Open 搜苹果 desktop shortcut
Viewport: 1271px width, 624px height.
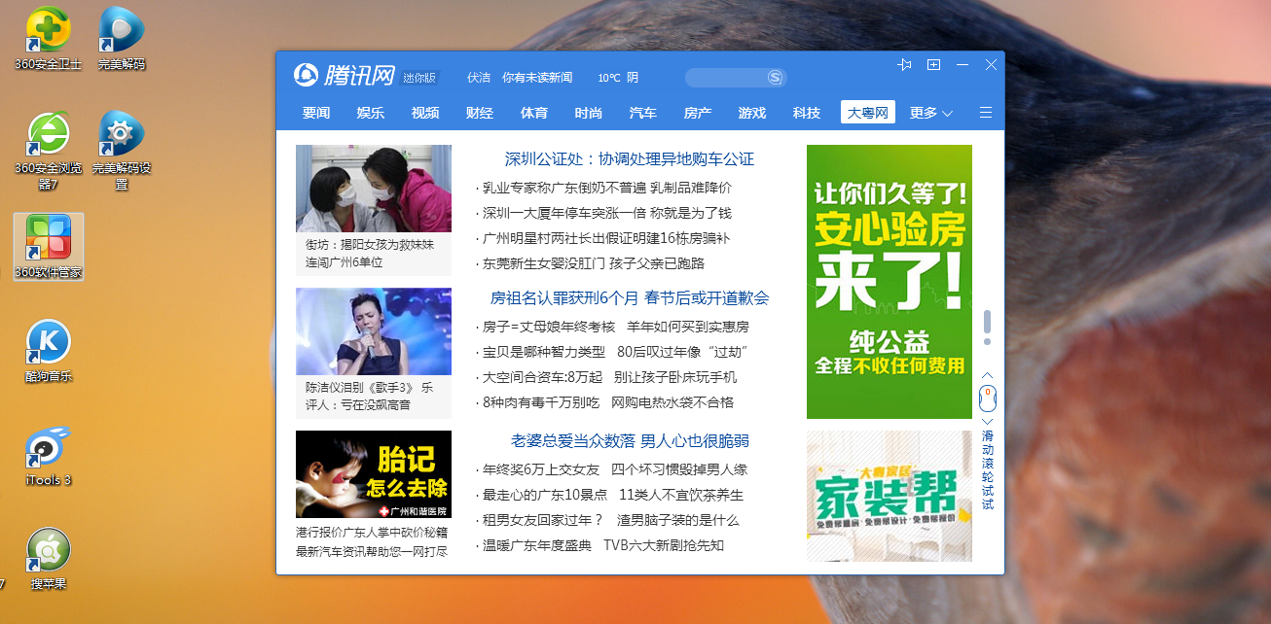(49, 559)
